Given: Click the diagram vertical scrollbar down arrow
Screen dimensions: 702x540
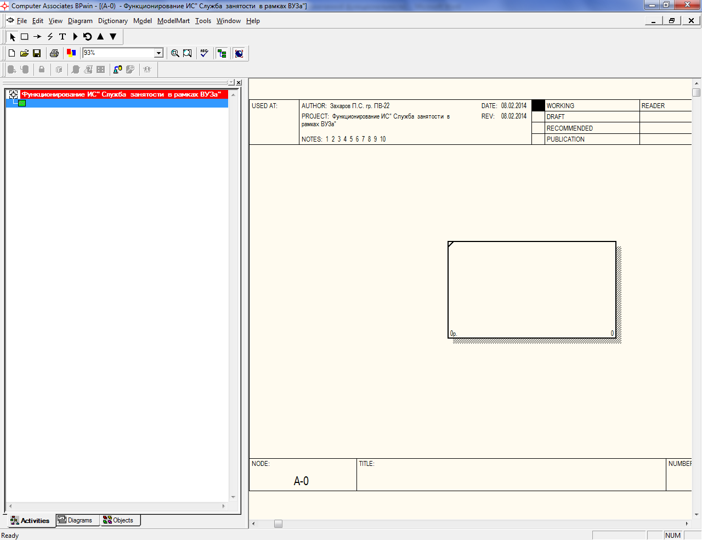Looking at the screenshot, I should click(697, 515).
